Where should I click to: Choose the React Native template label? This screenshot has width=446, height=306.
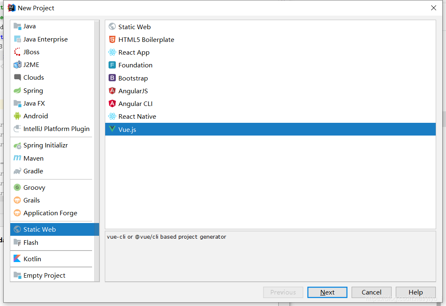[x=137, y=117]
